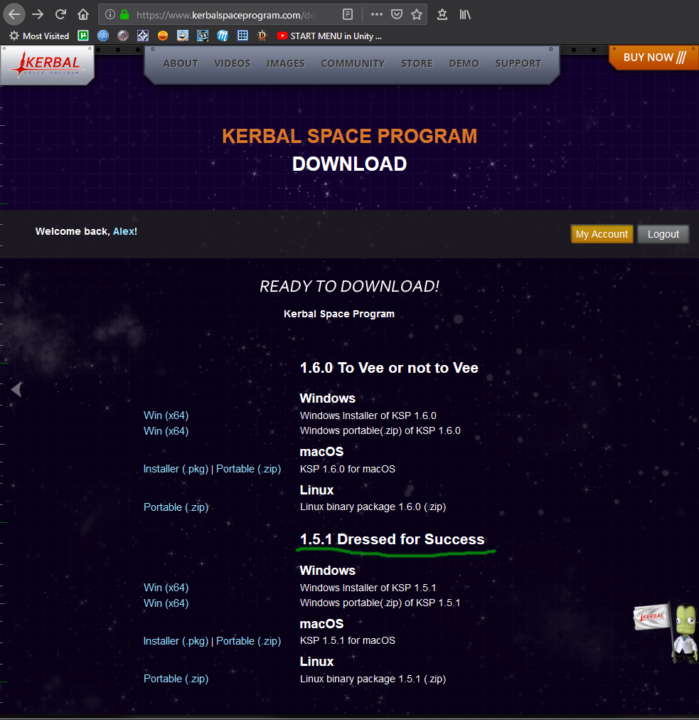Image resolution: width=699 pixels, height=720 pixels.
Task: Open the STORE navigation menu item
Action: pyautogui.click(x=417, y=63)
